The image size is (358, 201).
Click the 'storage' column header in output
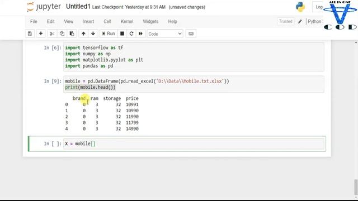point(112,98)
